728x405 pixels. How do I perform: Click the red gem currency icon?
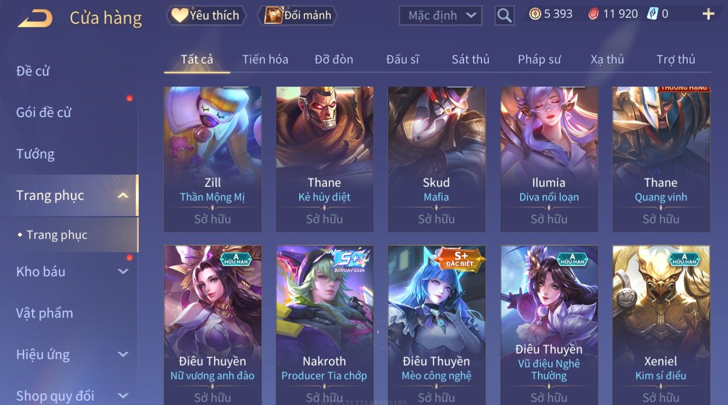594,14
